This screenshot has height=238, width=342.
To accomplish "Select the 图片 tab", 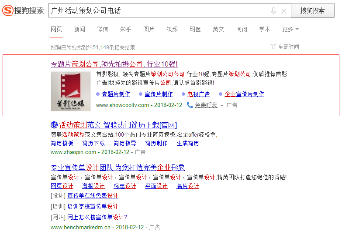I will tap(149, 29).
